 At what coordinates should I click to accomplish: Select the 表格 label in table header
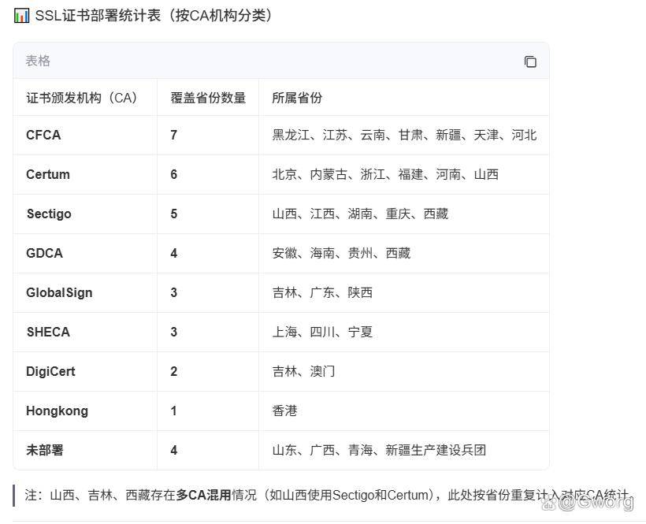[38, 61]
